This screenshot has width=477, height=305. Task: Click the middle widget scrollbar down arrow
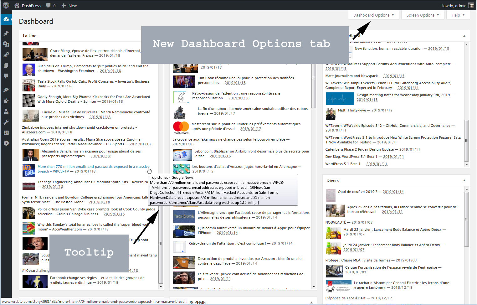tap(314, 287)
